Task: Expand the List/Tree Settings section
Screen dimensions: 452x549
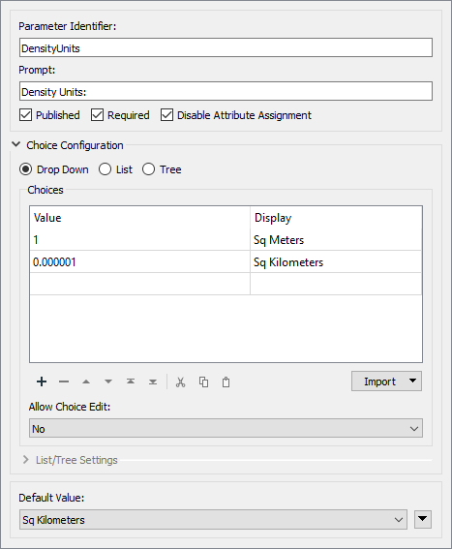Action: [25, 459]
